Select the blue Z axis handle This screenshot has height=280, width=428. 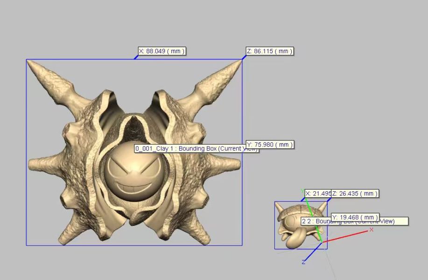[x=313, y=252]
